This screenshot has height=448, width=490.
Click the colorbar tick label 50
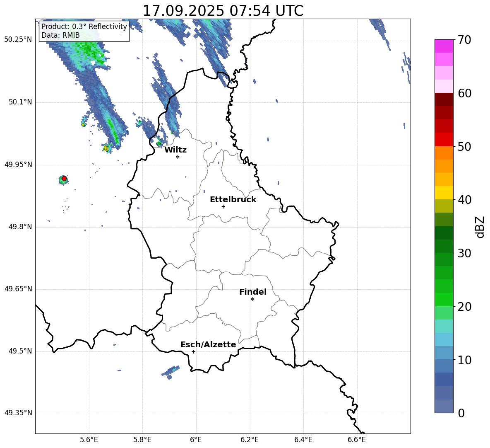coord(464,146)
